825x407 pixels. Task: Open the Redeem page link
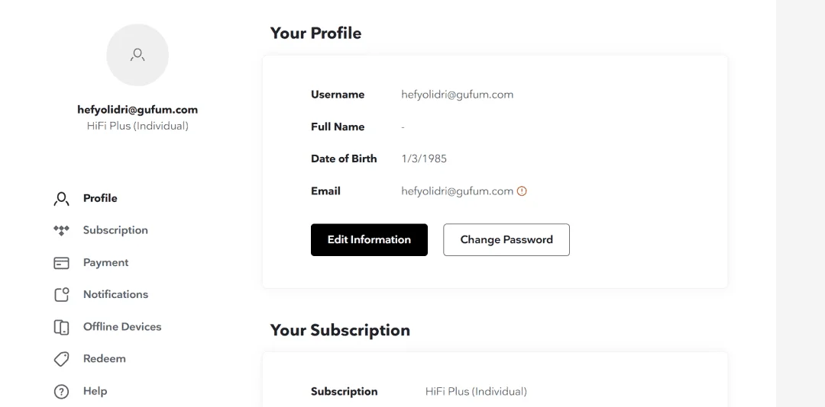104,359
